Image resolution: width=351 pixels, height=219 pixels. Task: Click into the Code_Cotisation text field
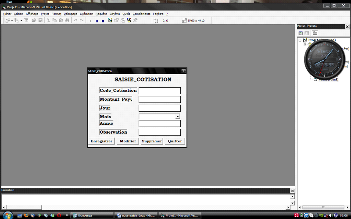point(159,91)
